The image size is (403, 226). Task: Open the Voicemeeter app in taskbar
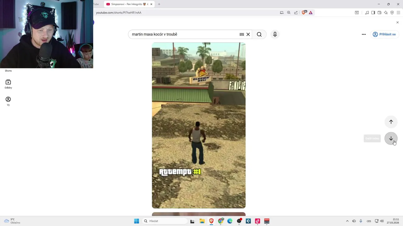[267, 221]
